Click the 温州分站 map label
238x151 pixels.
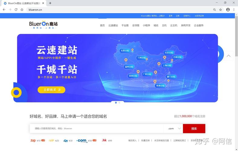(129, 67)
